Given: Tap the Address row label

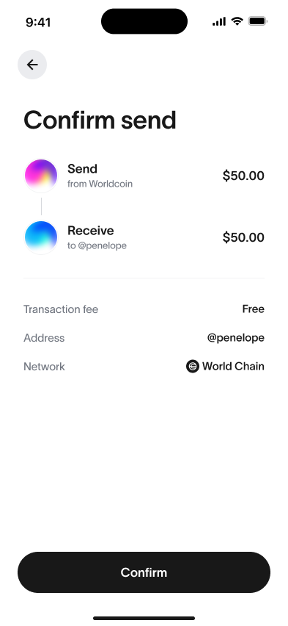Looking at the screenshot, I should tap(44, 338).
